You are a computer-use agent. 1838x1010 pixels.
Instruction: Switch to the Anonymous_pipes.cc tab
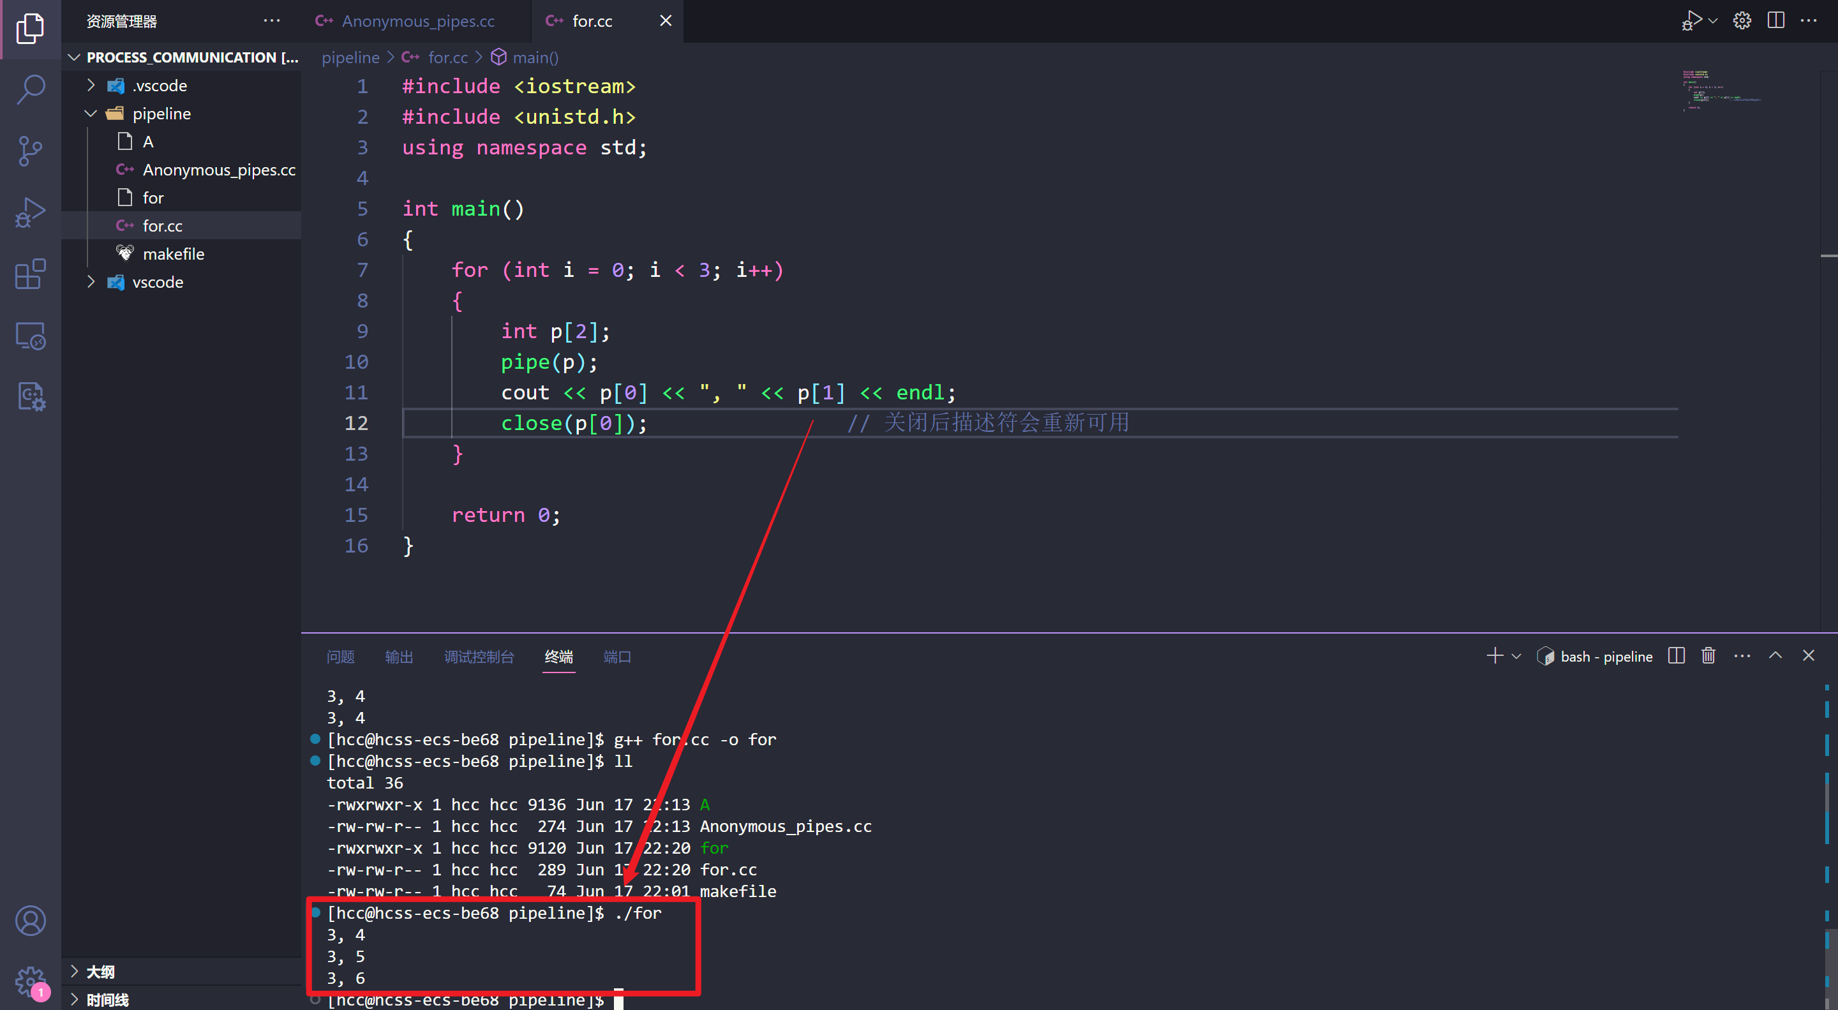click(417, 20)
